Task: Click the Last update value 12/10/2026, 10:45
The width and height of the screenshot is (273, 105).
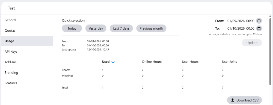Action: (x=98, y=50)
